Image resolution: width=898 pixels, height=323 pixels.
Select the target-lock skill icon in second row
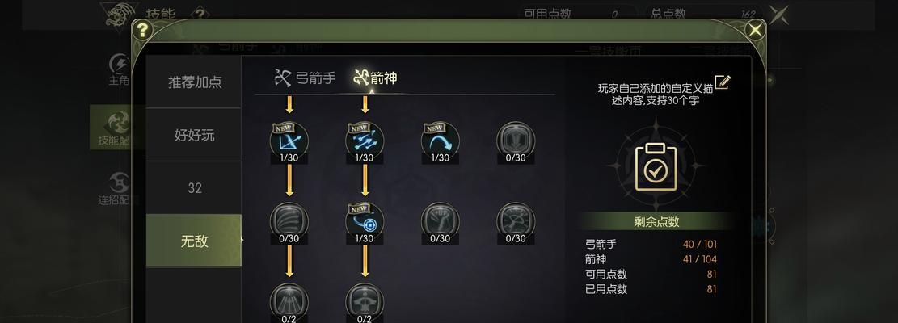[x=365, y=221]
